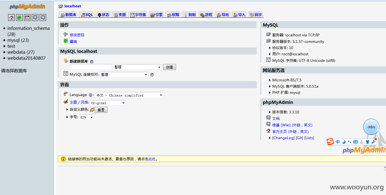
Task: Open the Lists link
Action: pyautogui.click(x=309, y=138)
